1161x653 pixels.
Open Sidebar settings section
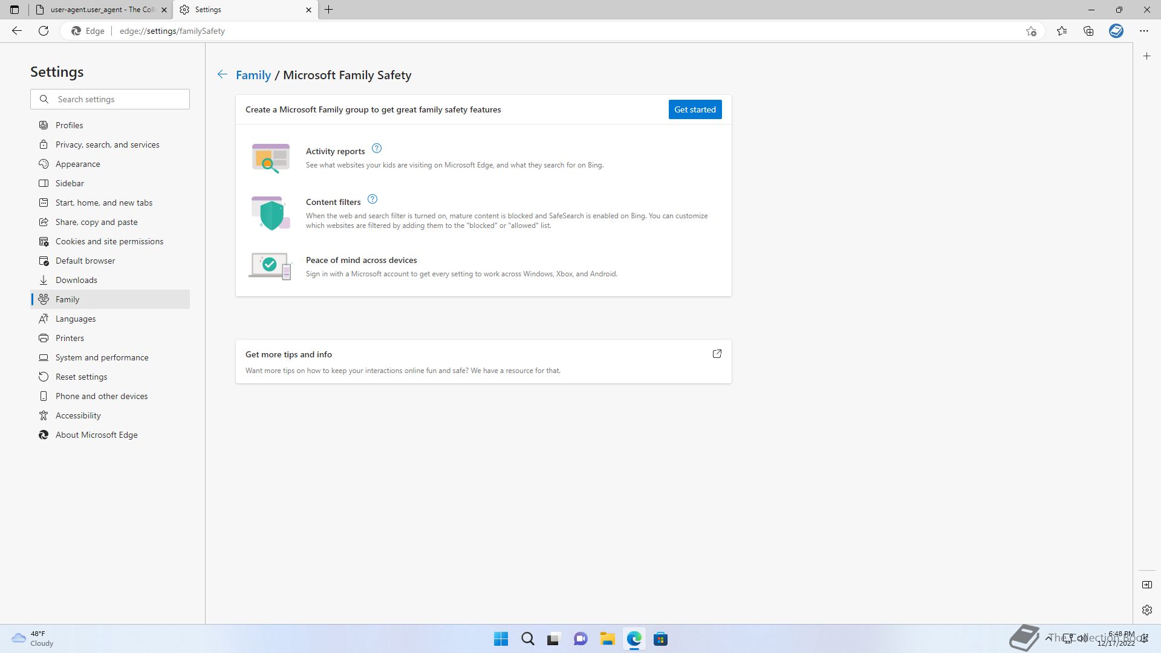tap(110, 183)
